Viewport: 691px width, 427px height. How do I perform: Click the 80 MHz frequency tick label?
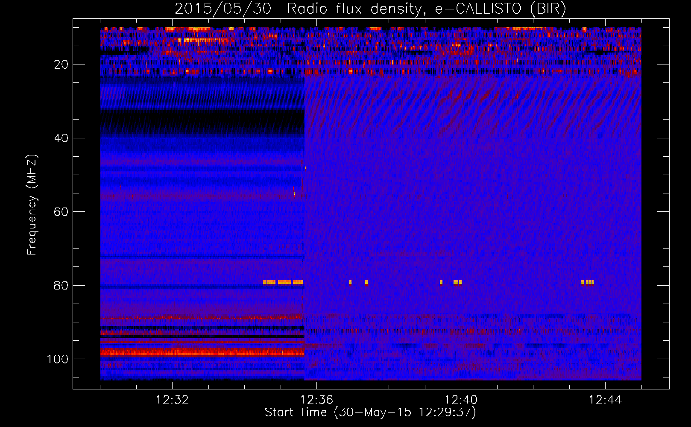click(61, 285)
